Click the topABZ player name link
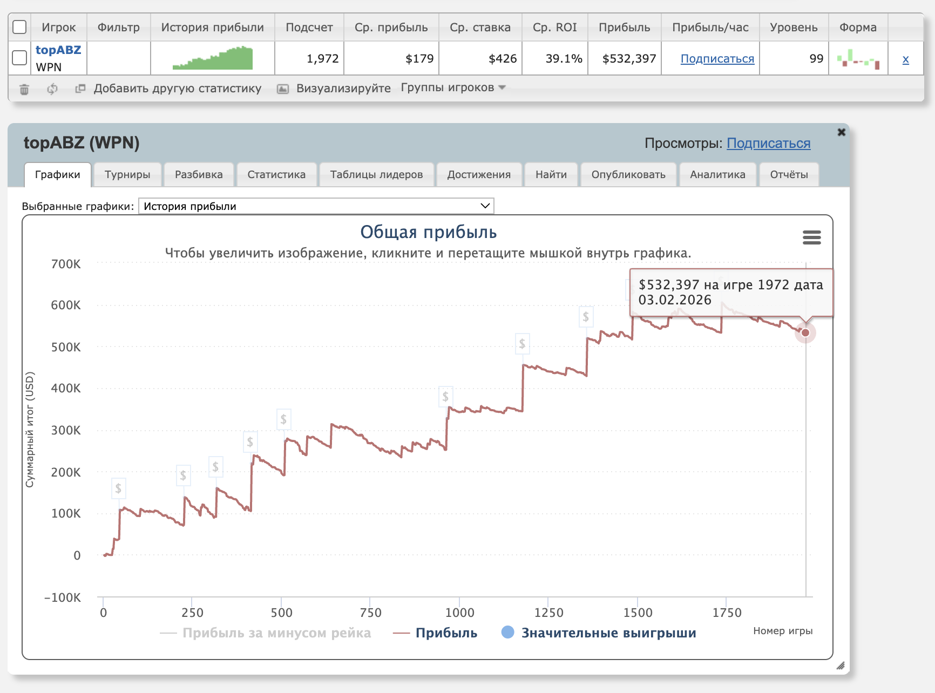The image size is (935, 693). 58,50
